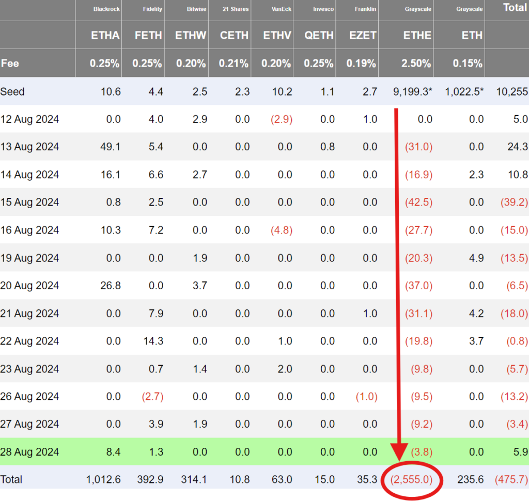
Task: Click the 2.50% fee for ETHE
Action: pos(416,64)
